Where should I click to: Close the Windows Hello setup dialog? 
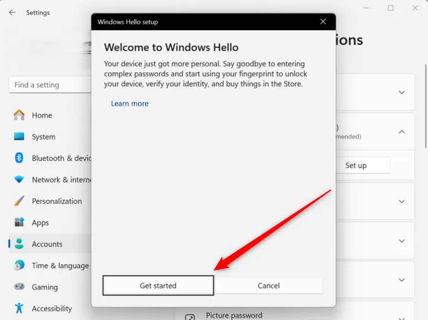pos(323,22)
